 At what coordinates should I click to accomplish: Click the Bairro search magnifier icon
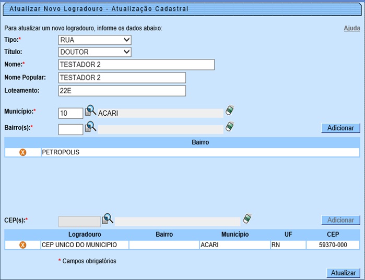click(91, 127)
